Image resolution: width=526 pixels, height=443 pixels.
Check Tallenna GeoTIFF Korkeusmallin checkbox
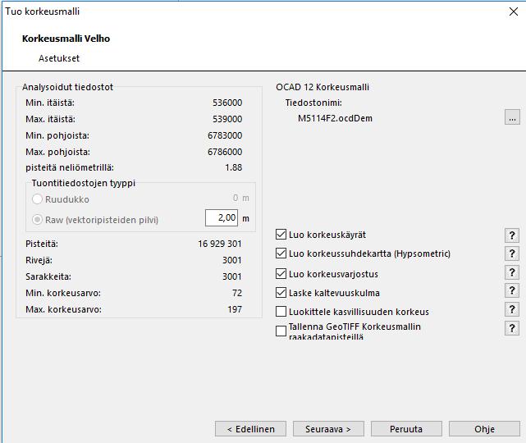(281, 331)
